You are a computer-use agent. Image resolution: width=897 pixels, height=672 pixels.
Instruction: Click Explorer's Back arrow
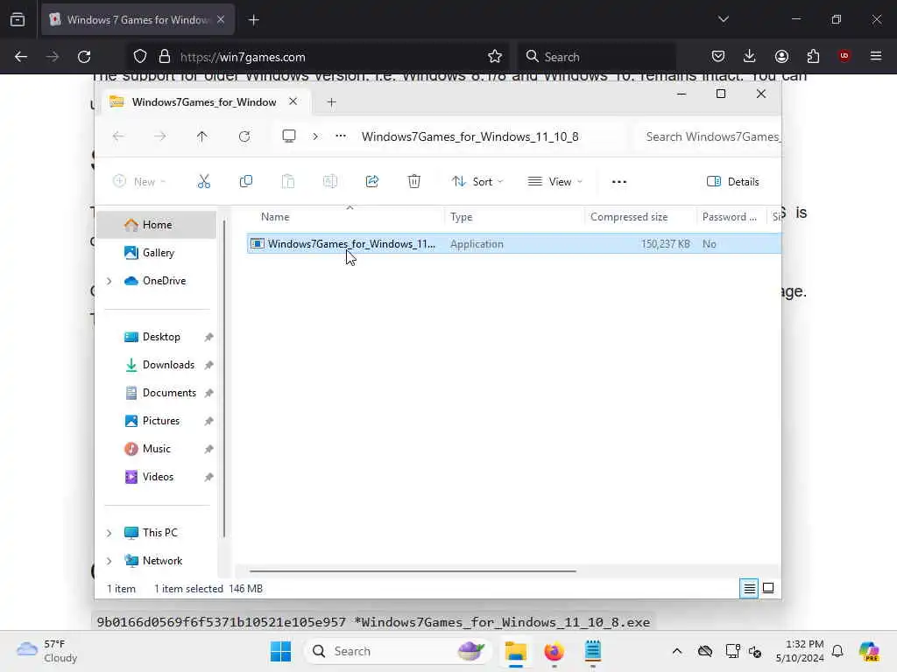tap(118, 136)
